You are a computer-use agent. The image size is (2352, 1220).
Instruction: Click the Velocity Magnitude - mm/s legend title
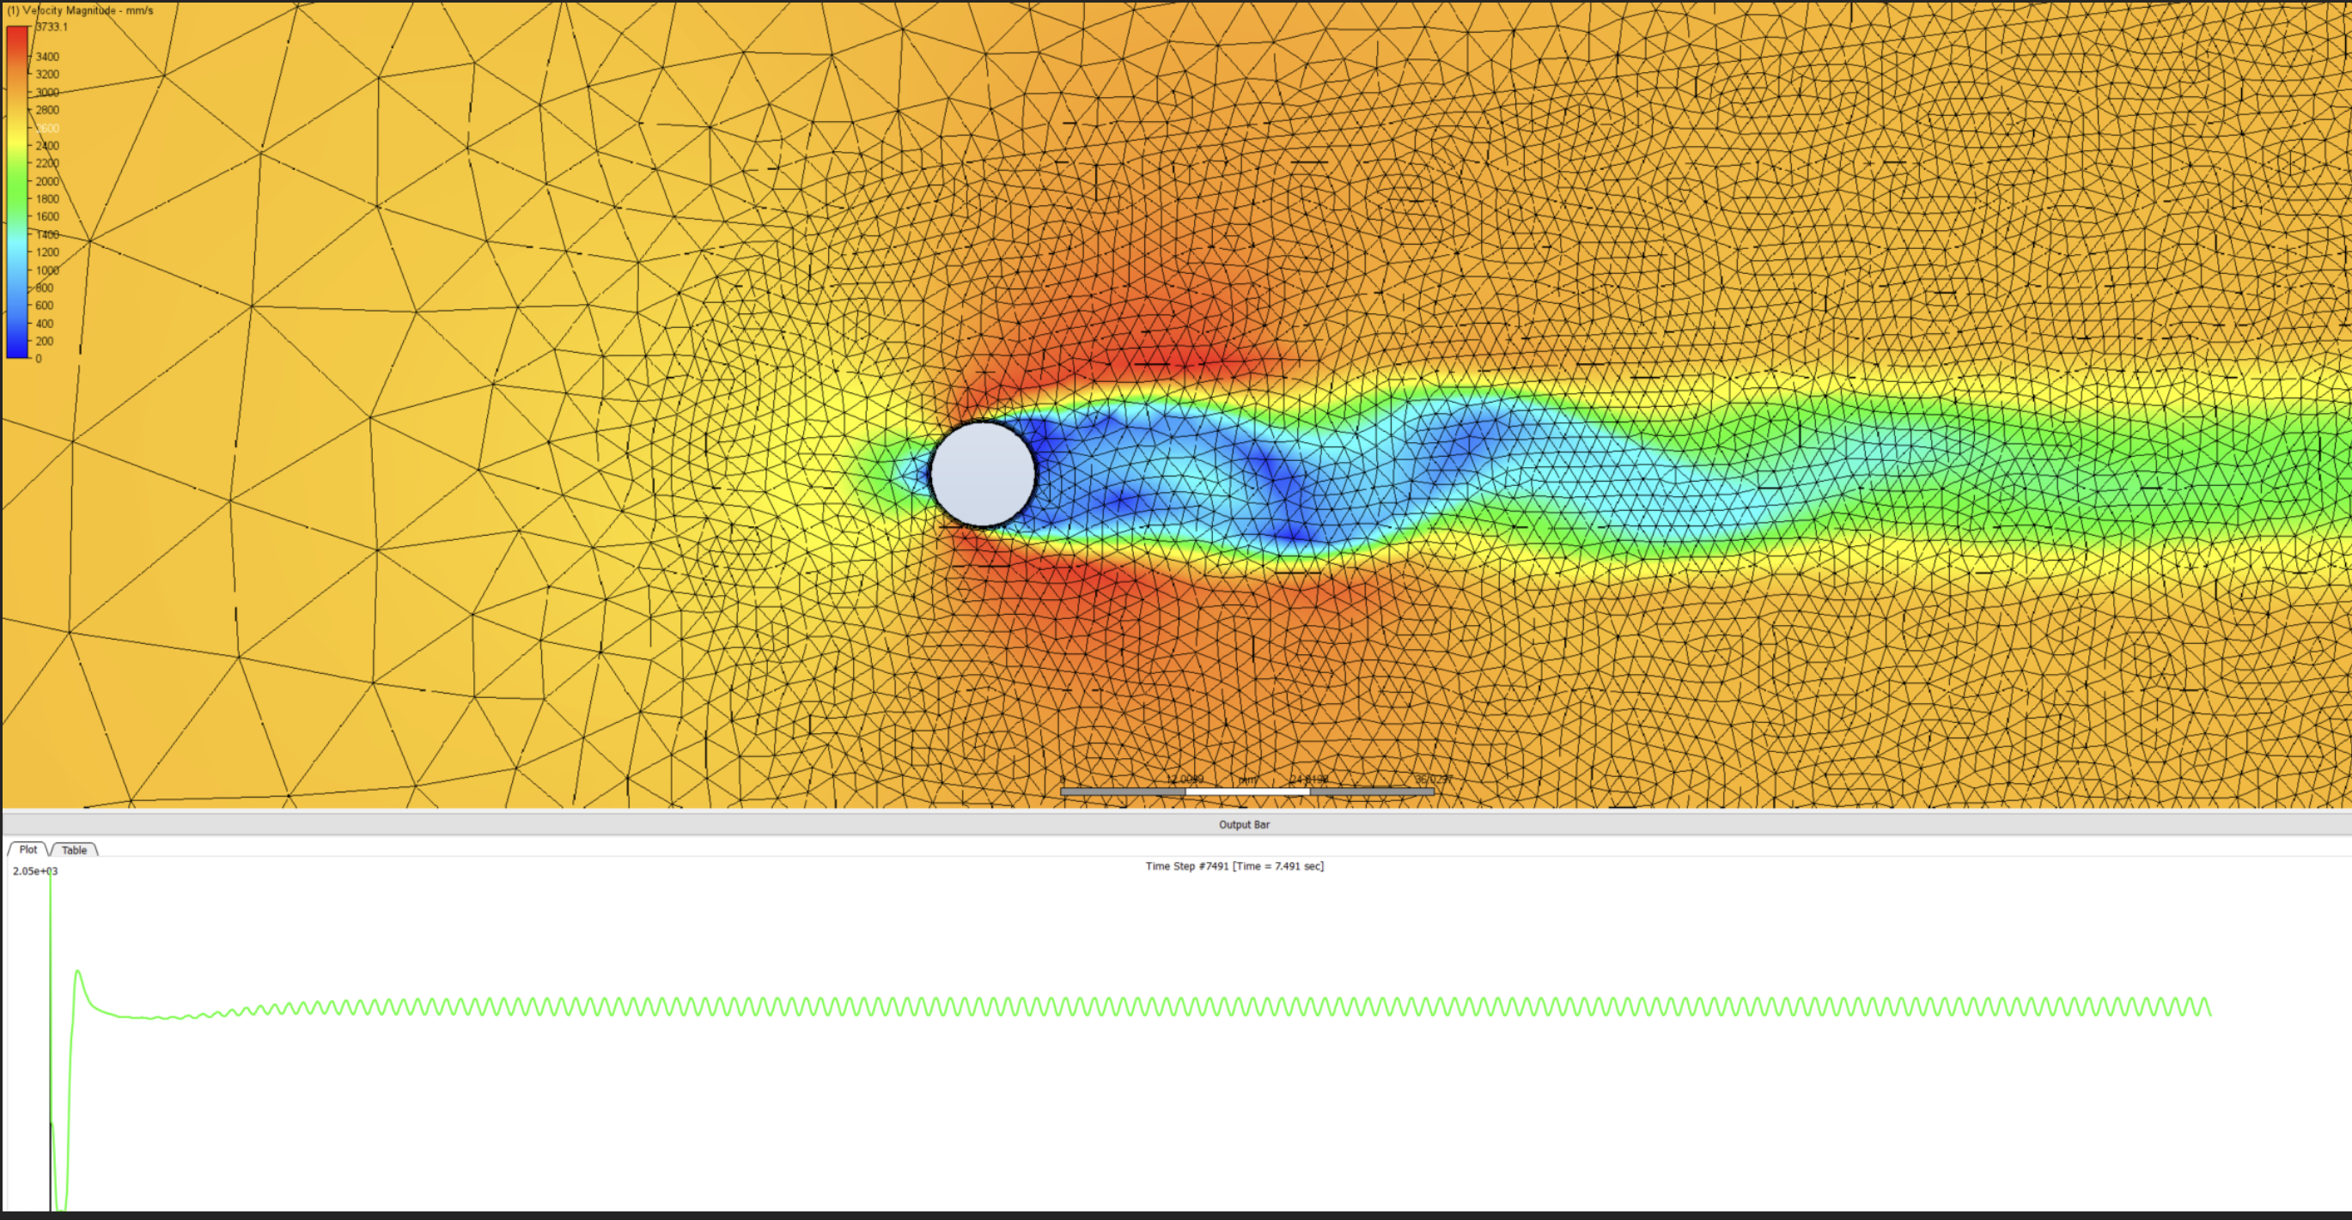click(81, 10)
